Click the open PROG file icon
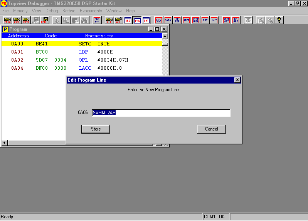This screenshot has width=308, height=221. click(7, 20)
